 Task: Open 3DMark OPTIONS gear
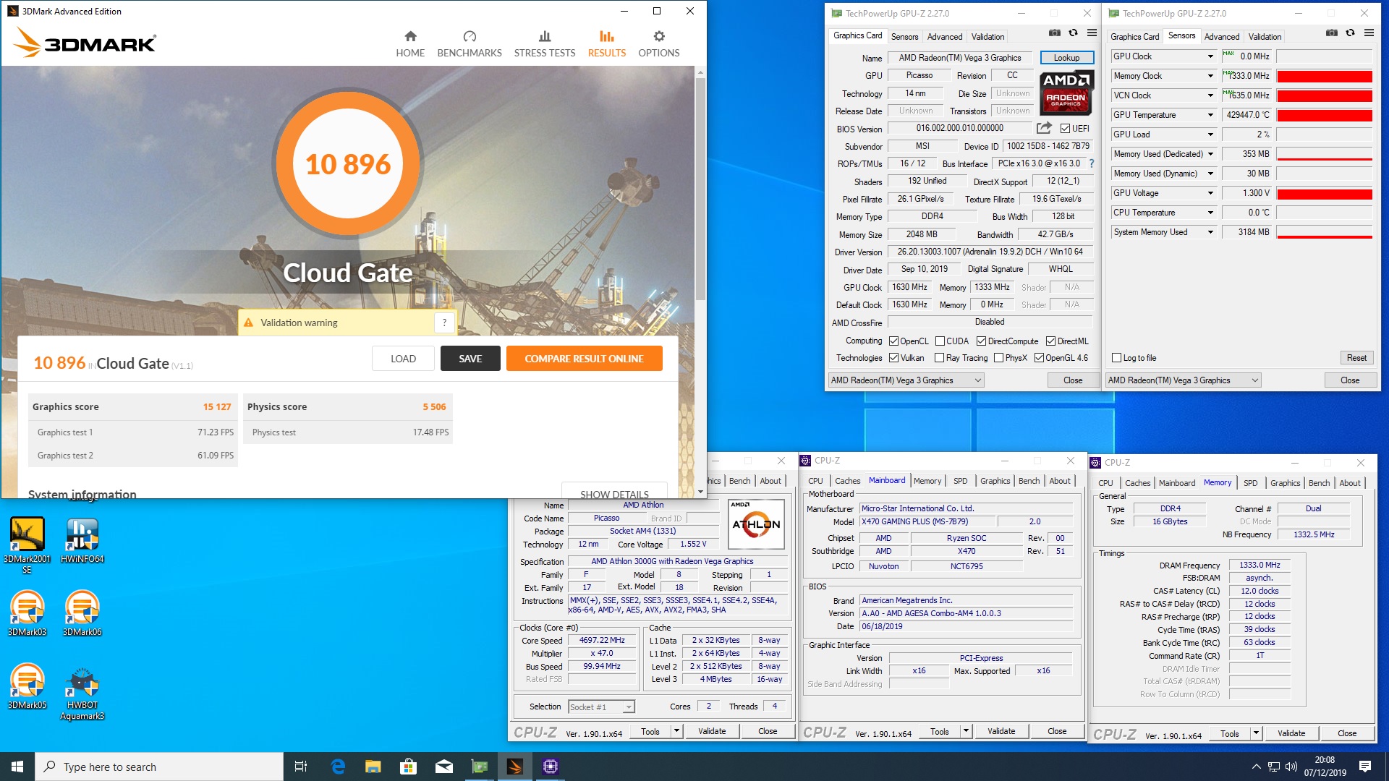click(x=658, y=44)
